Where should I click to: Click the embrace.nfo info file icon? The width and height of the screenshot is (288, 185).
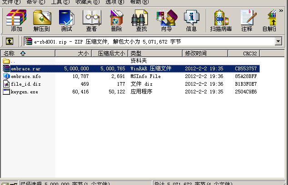point(6,76)
